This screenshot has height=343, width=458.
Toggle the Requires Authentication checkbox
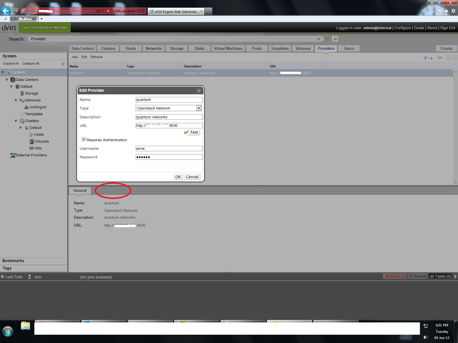tap(84, 139)
